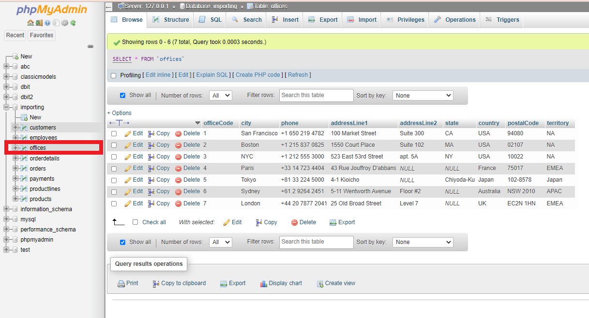Viewport: 589px width, 318px height.
Task: Open the Print option under Query results operations
Action: (x=128, y=283)
